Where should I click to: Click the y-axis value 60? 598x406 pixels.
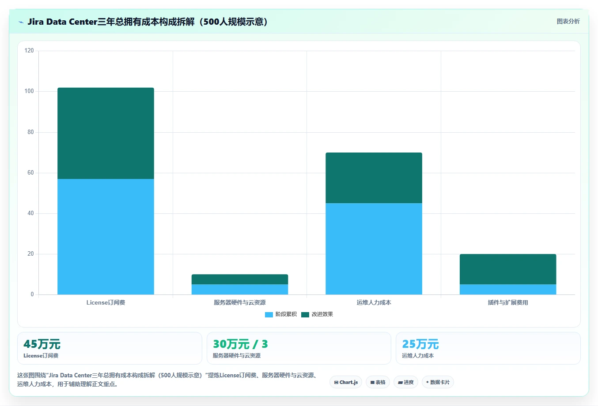(30, 172)
